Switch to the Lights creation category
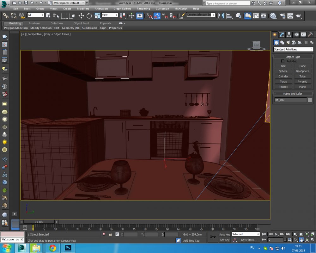 288,42
